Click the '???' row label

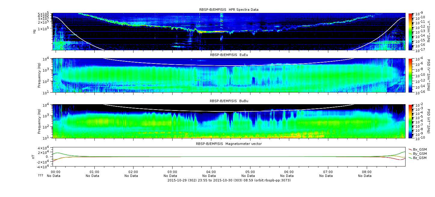(41, 176)
